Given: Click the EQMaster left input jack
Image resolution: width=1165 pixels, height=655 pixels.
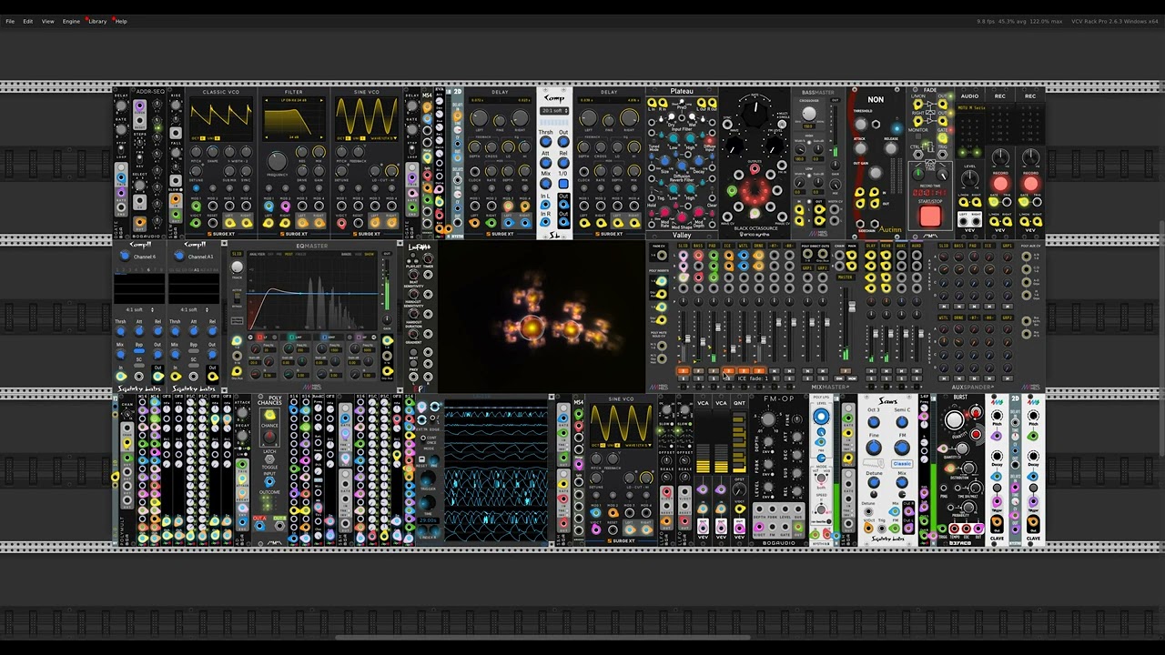Looking at the screenshot, I should 237,340.
